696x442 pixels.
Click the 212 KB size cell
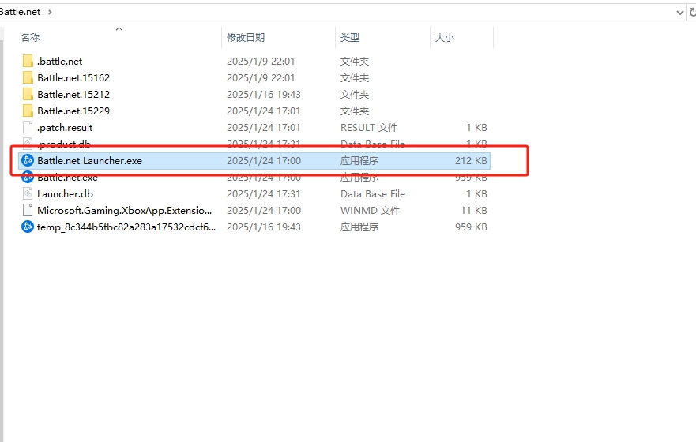pos(471,160)
